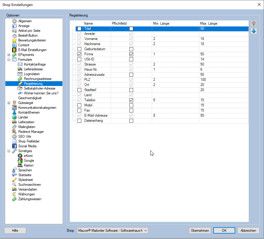Click the Social Media Facebook icon

pos(14,146)
